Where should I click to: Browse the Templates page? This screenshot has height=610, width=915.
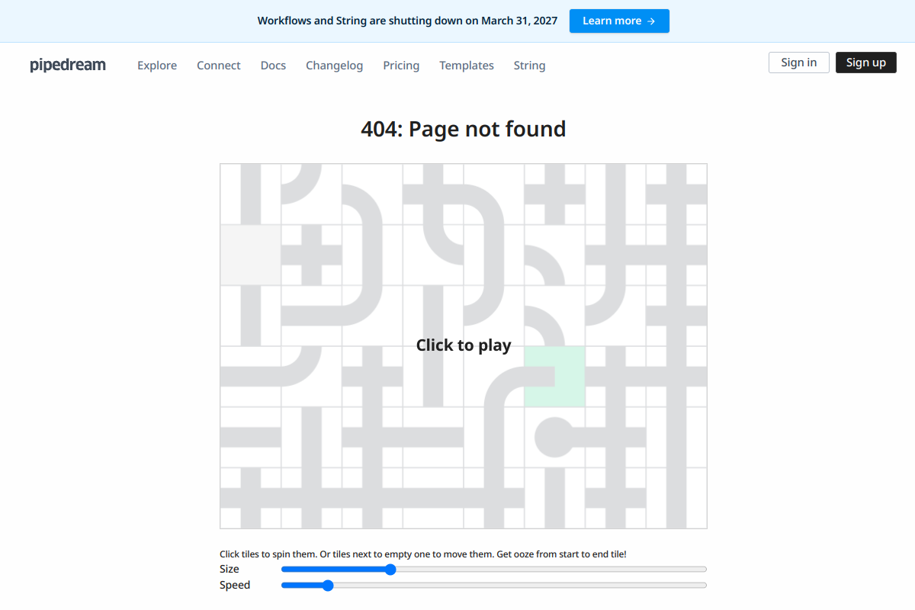click(467, 66)
